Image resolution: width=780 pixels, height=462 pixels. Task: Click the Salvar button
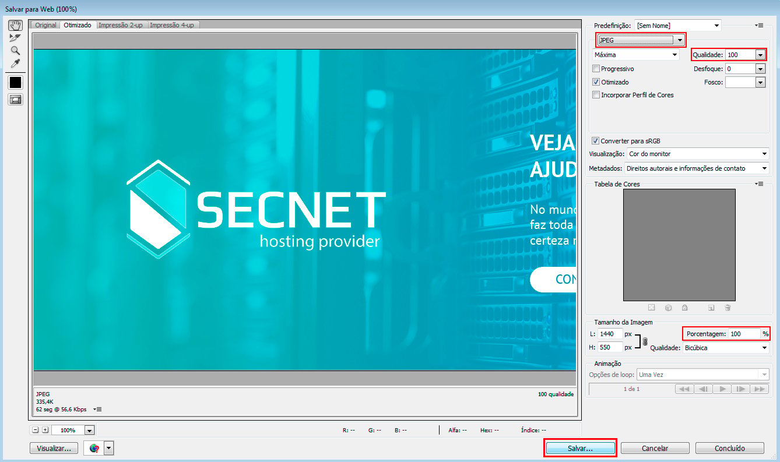pos(580,449)
